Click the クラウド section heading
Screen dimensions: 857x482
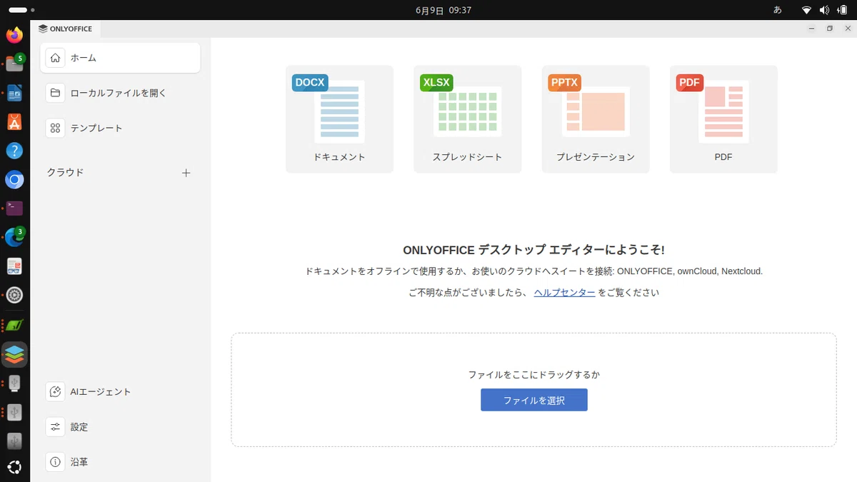coord(66,172)
